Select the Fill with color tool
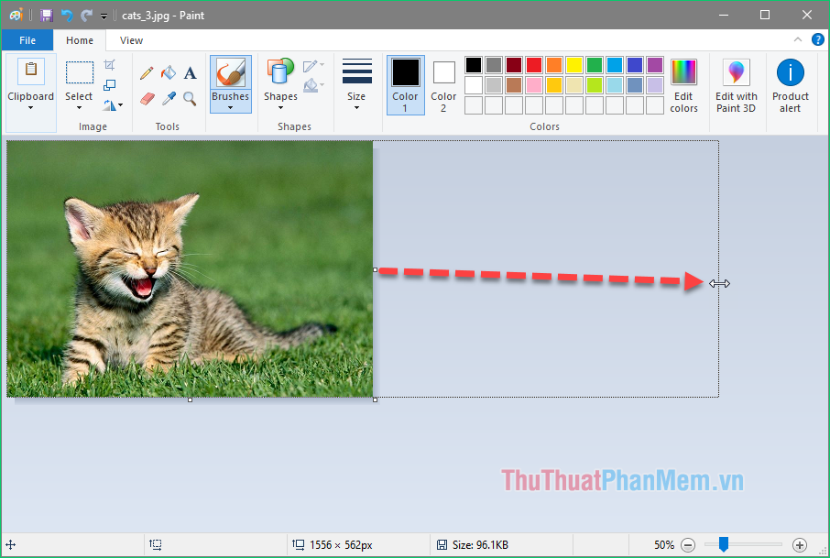The height and width of the screenshot is (558, 830). click(169, 72)
